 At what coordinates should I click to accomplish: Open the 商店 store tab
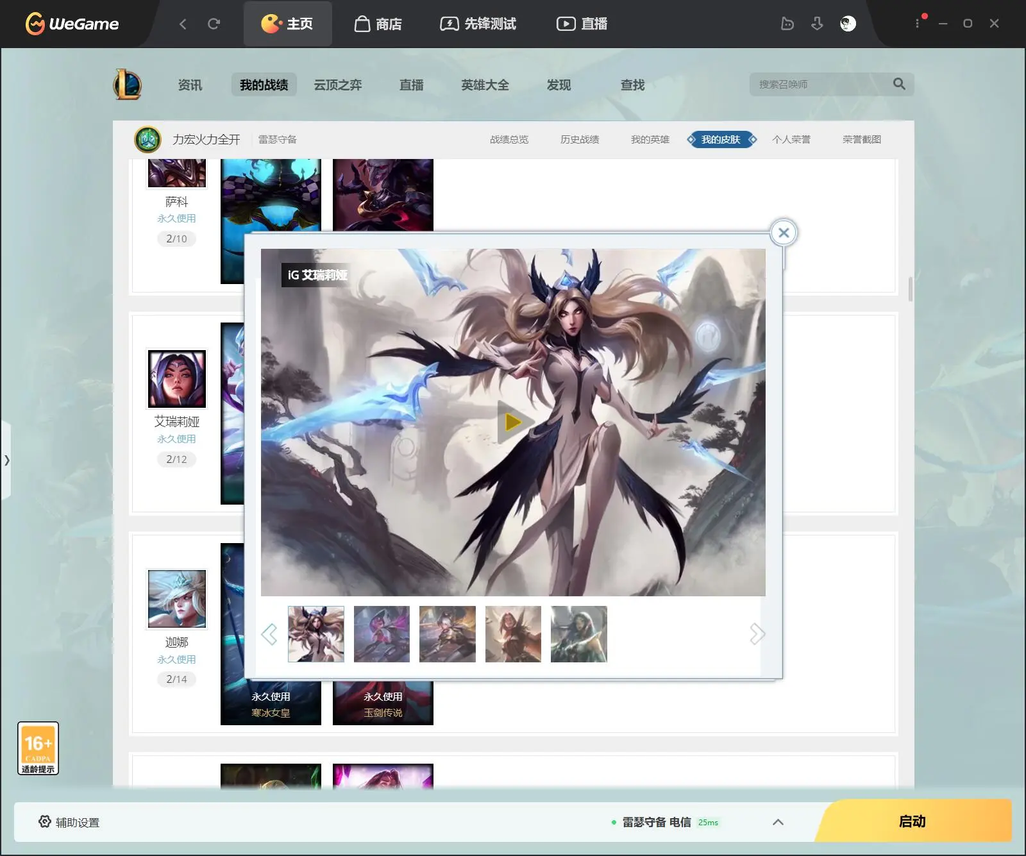point(378,24)
